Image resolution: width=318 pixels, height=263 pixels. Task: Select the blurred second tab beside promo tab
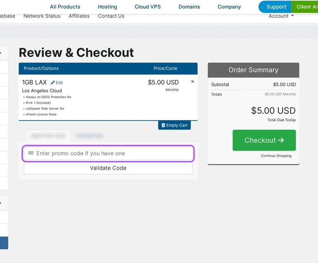click(90, 136)
